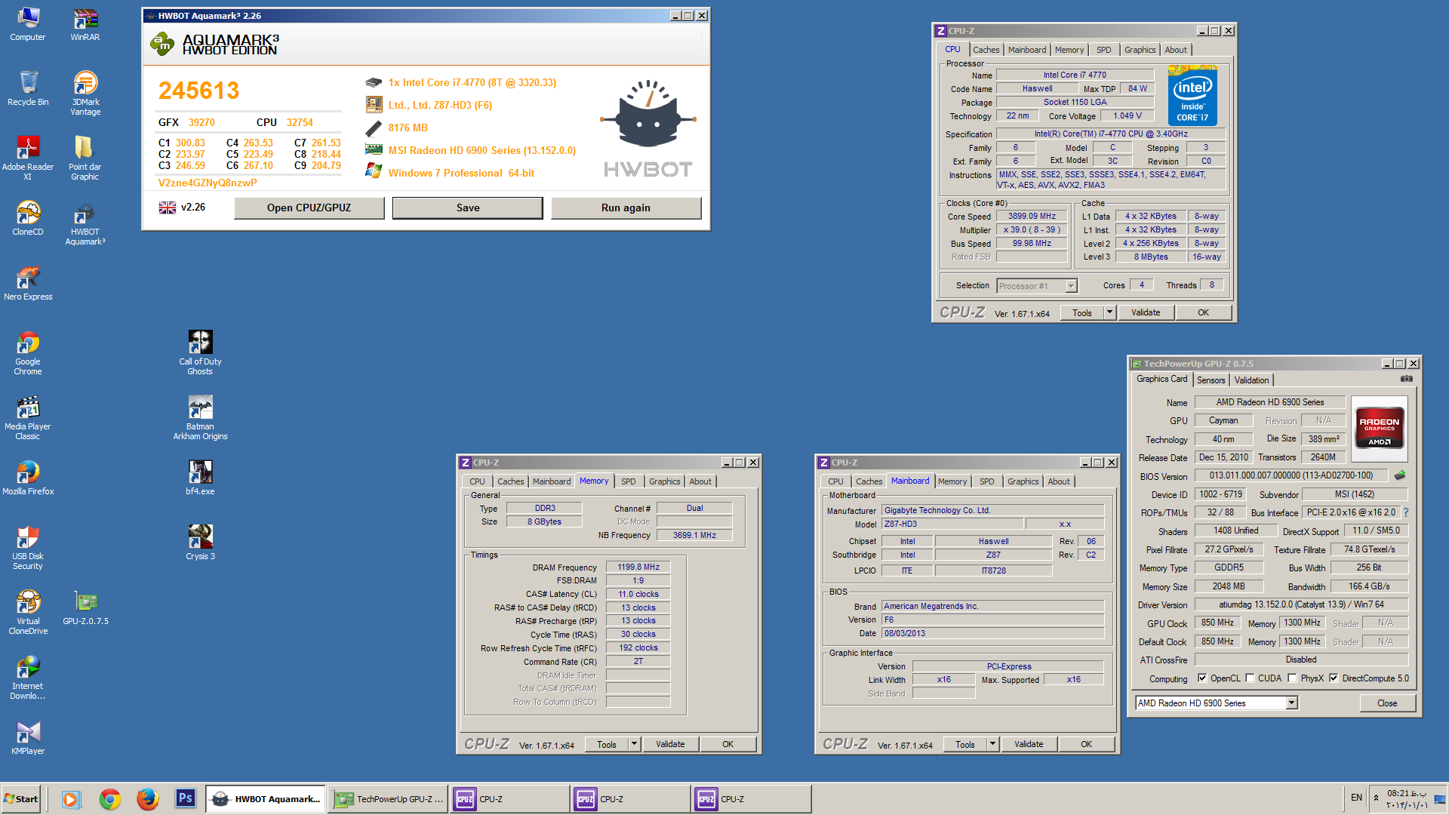The height and width of the screenshot is (815, 1449).
Task: Switch to TechPowerUp GPU-Z taskbar item
Action: (x=388, y=798)
